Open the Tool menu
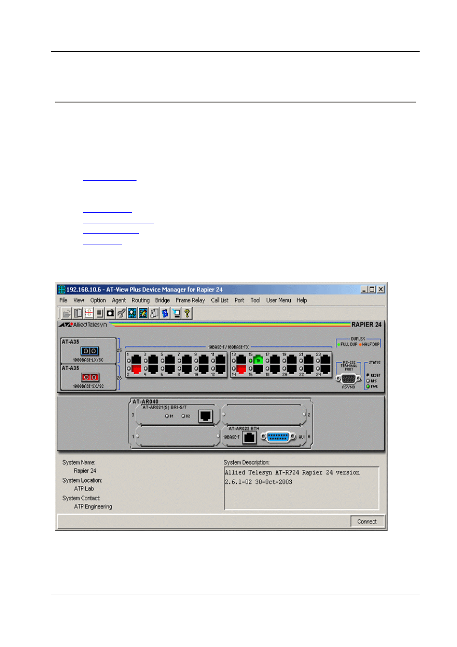This screenshot has height=647, width=457. [255, 300]
